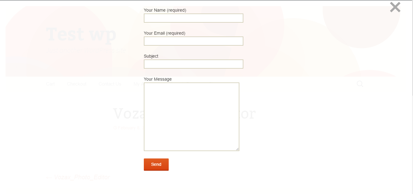
Task: Submit the form with Send button
Action: tap(156, 165)
